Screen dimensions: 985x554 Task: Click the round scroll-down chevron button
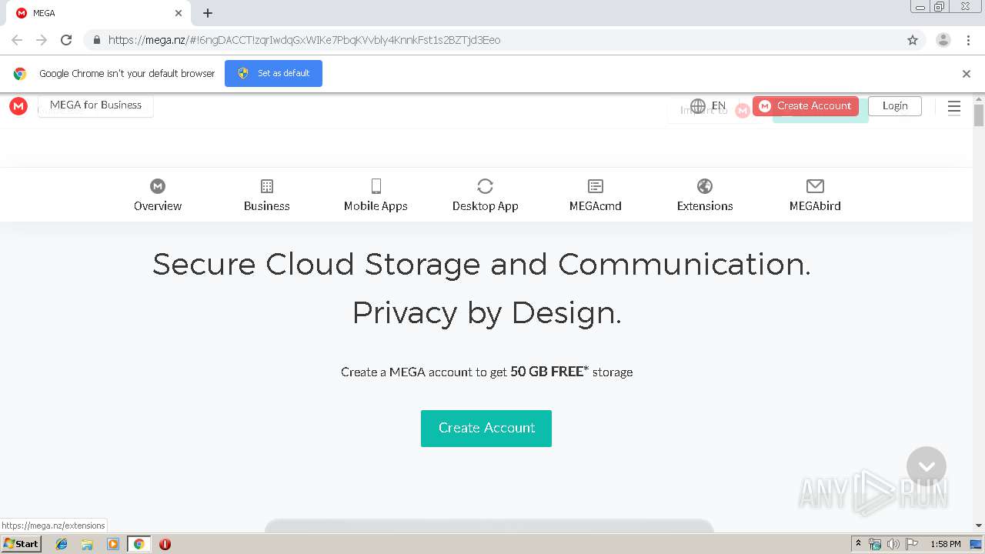[927, 466]
